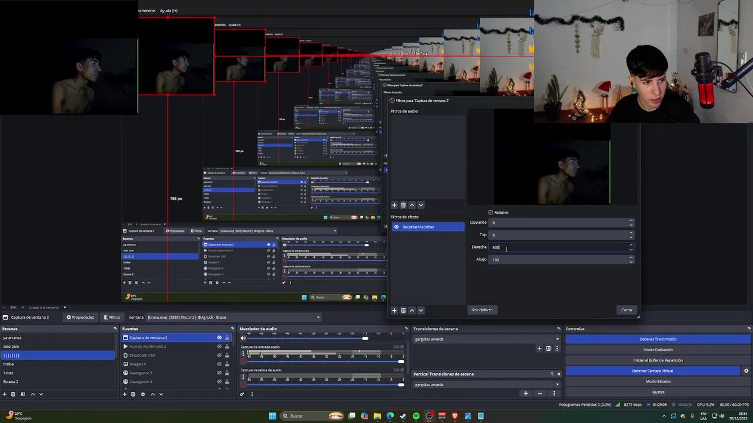Screen dimensions: 753x423
Task: Open scene filters icon in Escenas toolbar
Action: 23,394
